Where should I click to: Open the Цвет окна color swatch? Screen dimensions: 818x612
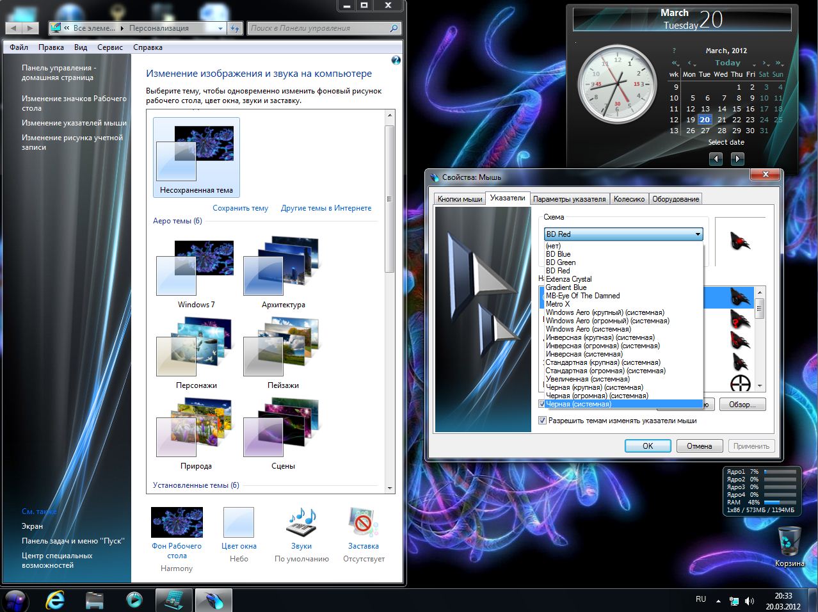[239, 523]
